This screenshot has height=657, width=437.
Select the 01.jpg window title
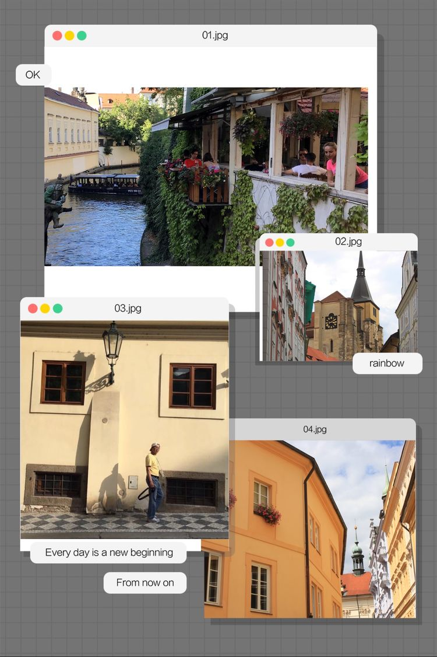215,35
